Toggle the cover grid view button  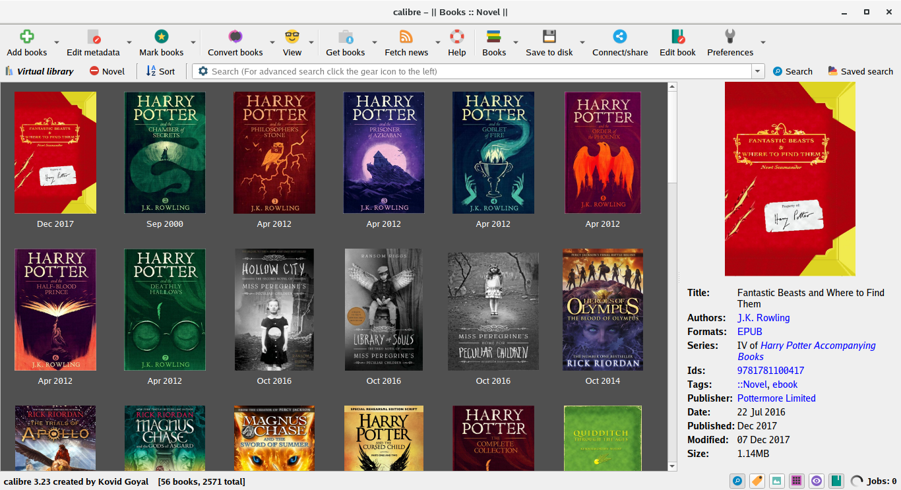[x=797, y=481]
